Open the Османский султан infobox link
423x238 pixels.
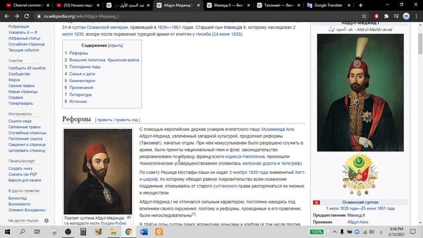[360, 202]
